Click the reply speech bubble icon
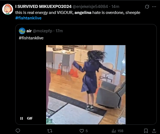 tap(18, 131)
